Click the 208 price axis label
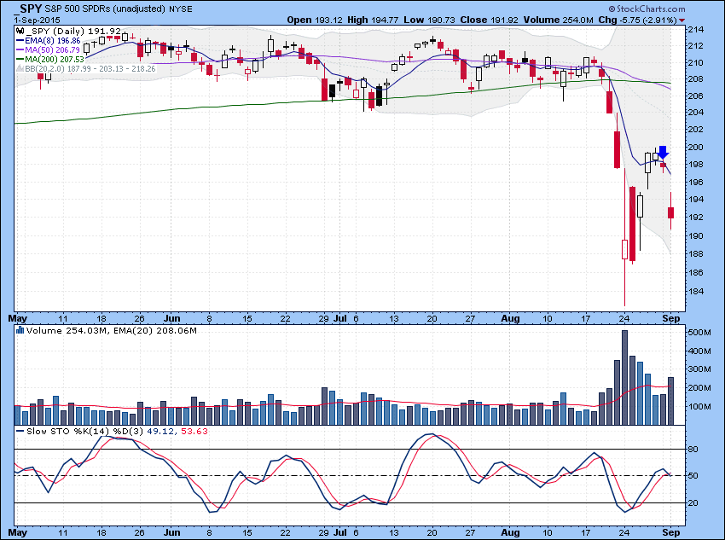Screen dimensions: 725x540 [x=695, y=79]
